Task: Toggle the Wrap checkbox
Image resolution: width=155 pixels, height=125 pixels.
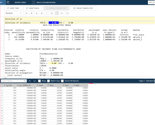Action: [39, 81]
